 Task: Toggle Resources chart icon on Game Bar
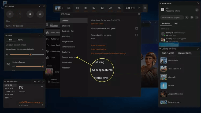[102, 8]
